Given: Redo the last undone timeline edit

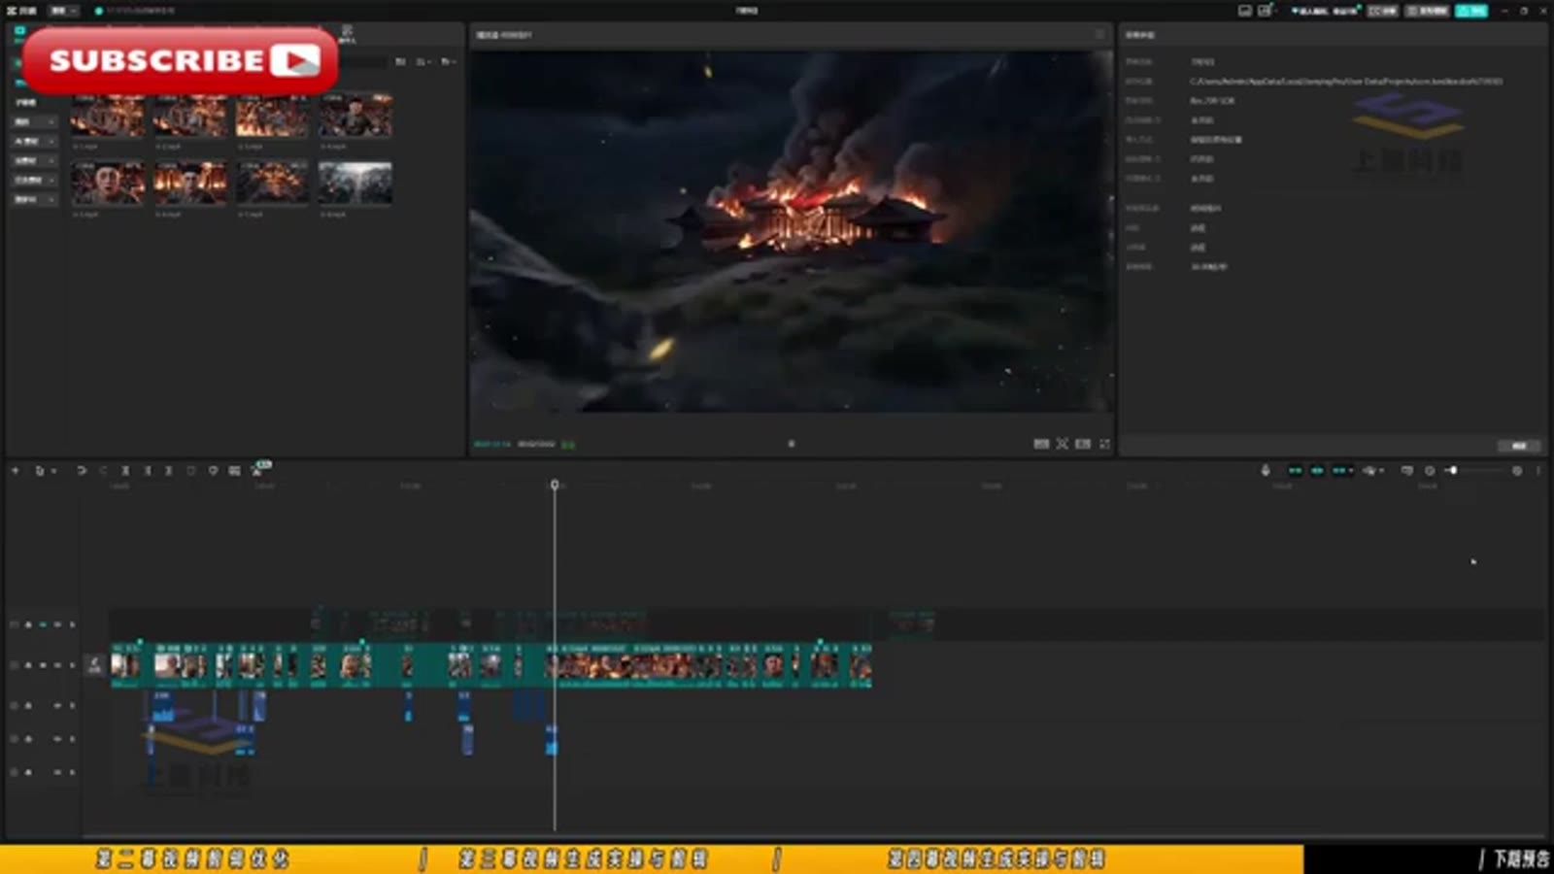Looking at the screenshot, I should pos(103,470).
